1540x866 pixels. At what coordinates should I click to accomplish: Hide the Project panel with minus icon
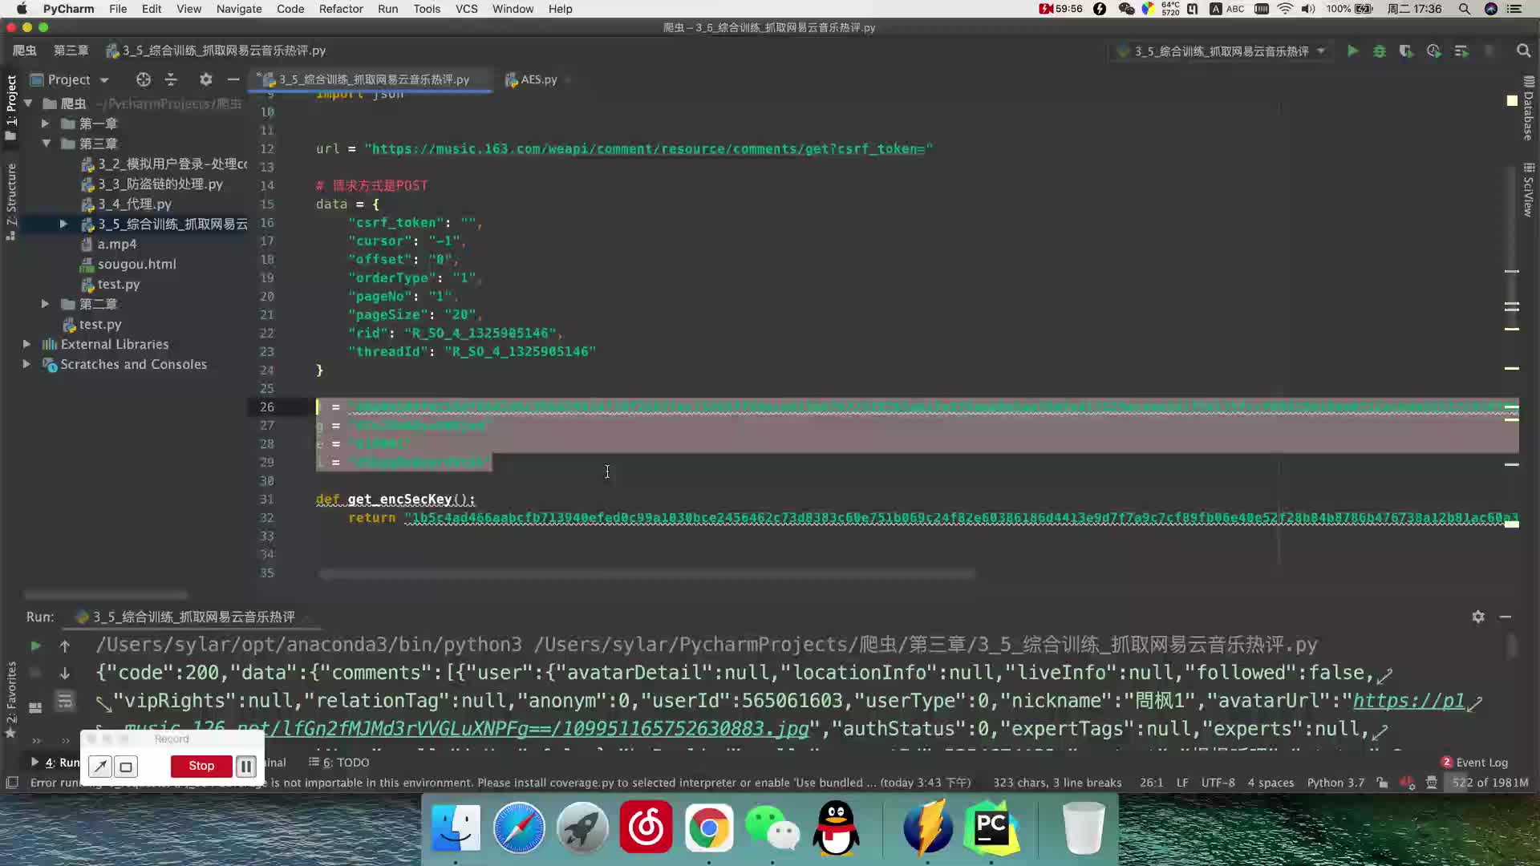[x=233, y=79]
